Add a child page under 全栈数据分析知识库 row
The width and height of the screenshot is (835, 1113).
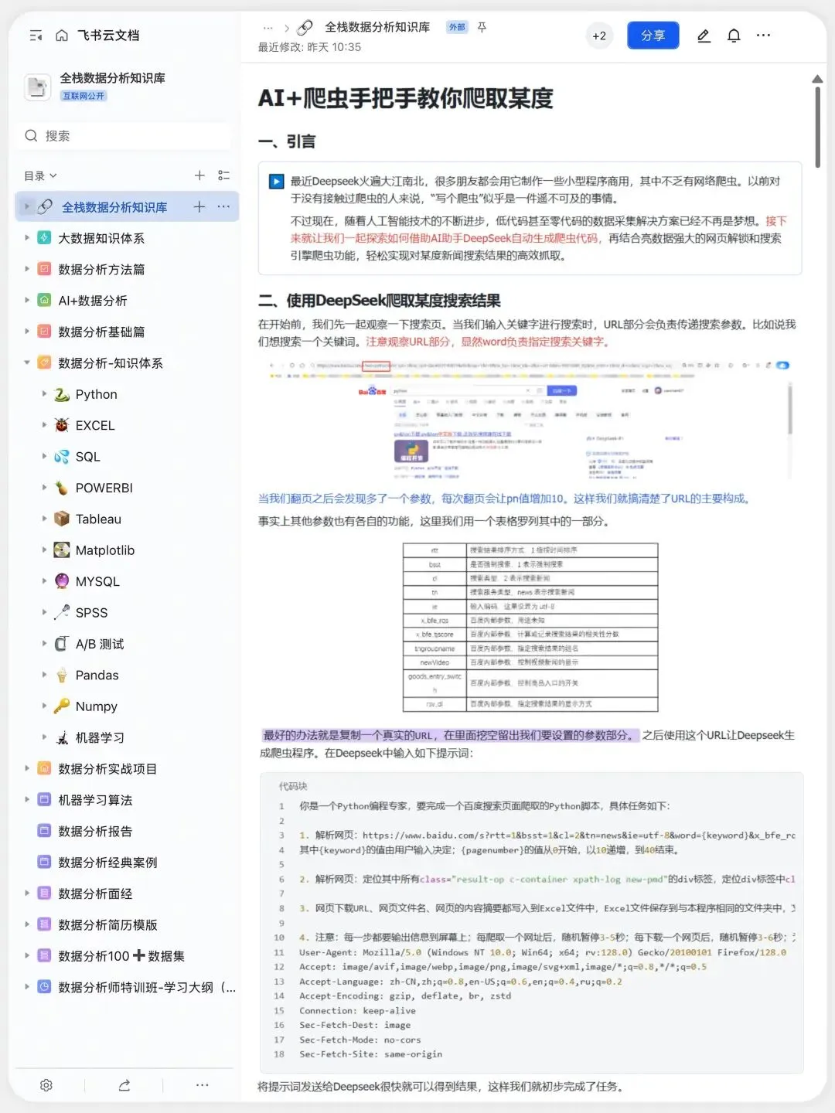(199, 206)
